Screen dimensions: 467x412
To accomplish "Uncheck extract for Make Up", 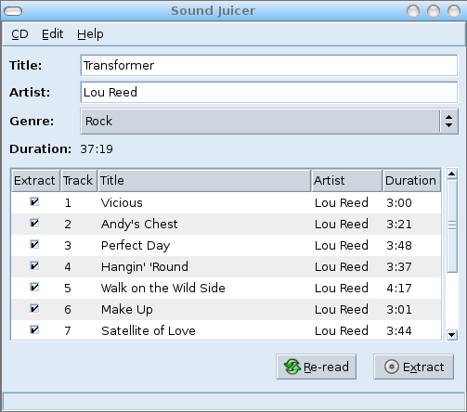I will (x=34, y=309).
